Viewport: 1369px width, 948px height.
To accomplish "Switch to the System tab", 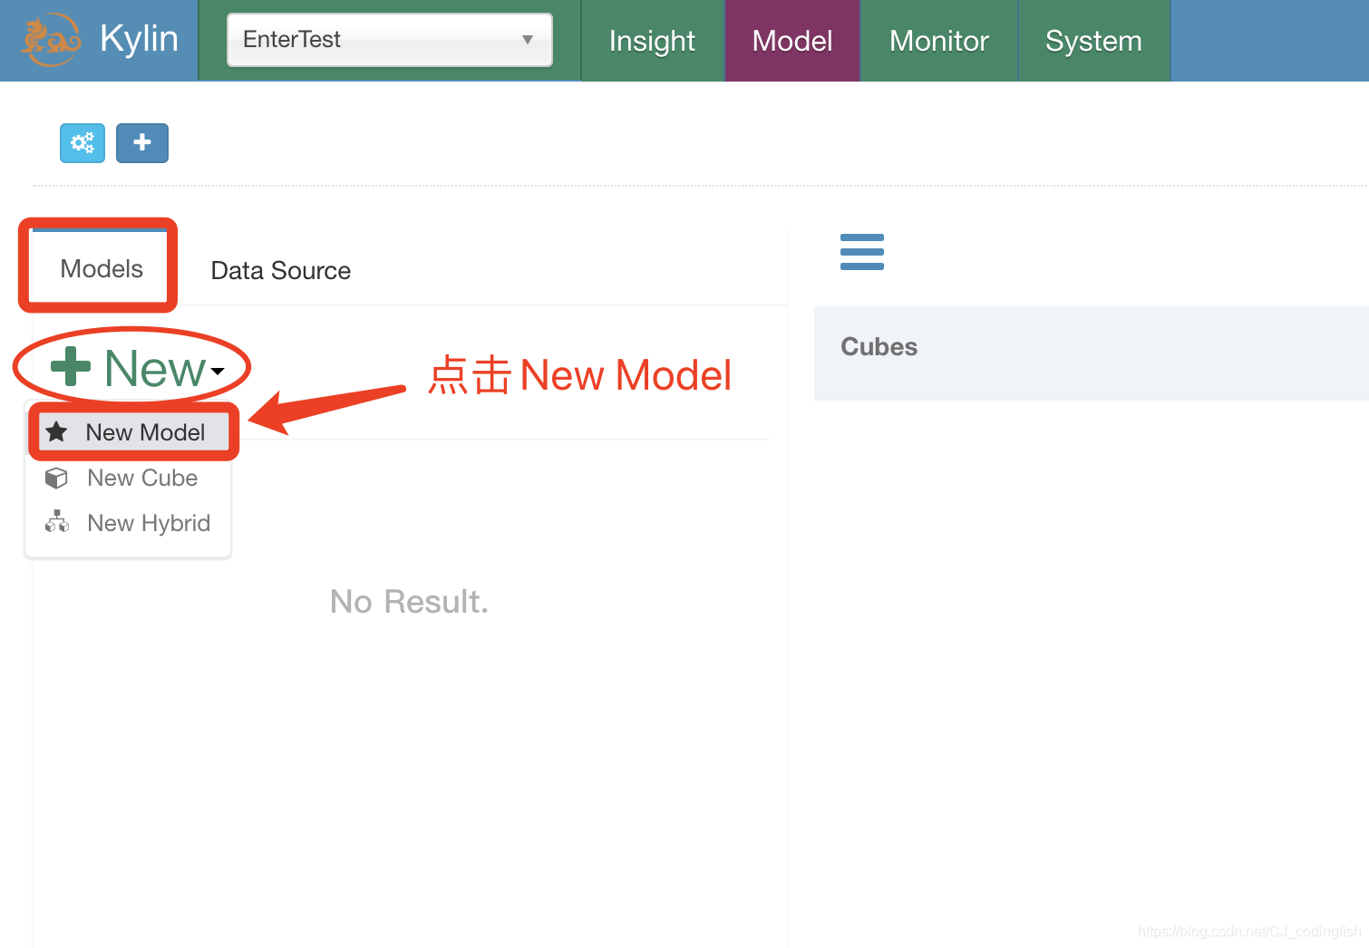I will click(1093, 41).
